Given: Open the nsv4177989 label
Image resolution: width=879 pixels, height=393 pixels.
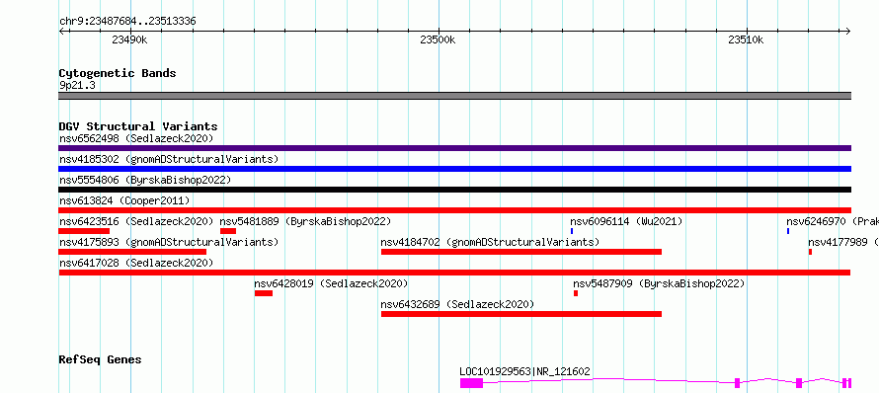Looking at the screenshot, I should [x=843, y=242].
